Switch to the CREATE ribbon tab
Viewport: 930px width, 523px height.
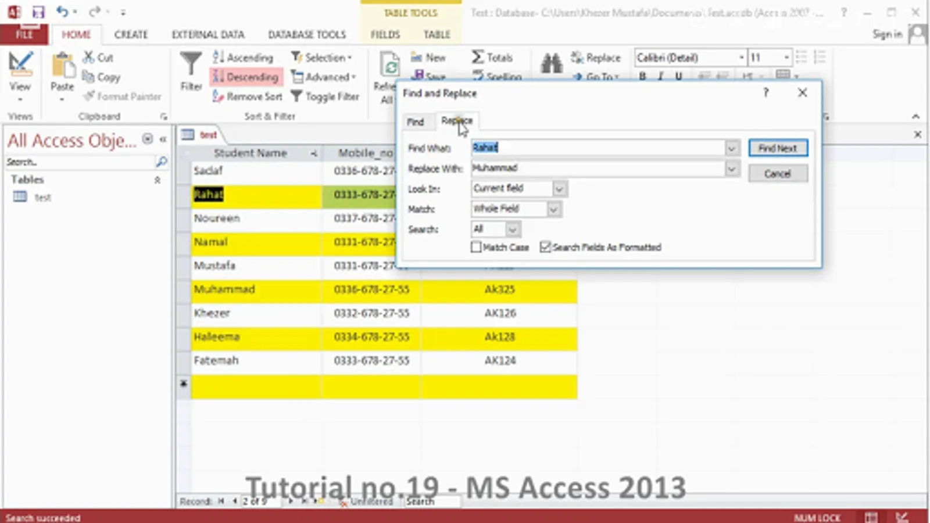pos(131,34)
